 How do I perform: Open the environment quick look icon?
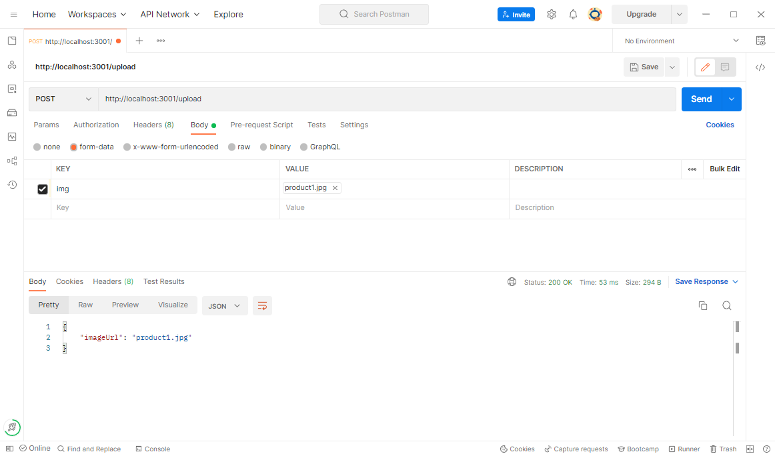761,41
